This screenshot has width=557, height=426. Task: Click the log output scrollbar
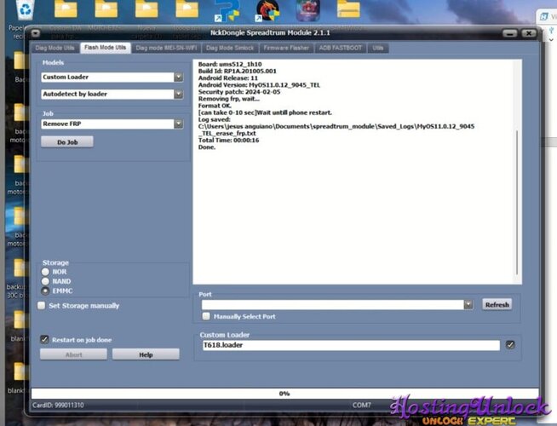(517, 203)
